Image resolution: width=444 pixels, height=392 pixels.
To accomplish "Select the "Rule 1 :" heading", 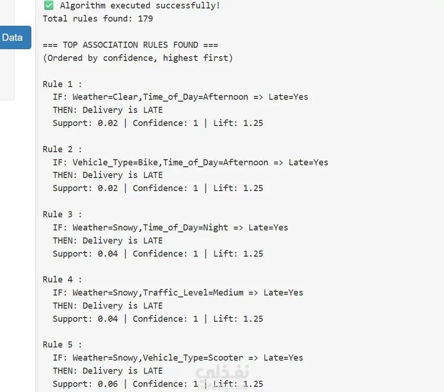I will tap(62, 84).
